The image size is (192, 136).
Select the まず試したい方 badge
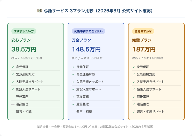[24, 31]
